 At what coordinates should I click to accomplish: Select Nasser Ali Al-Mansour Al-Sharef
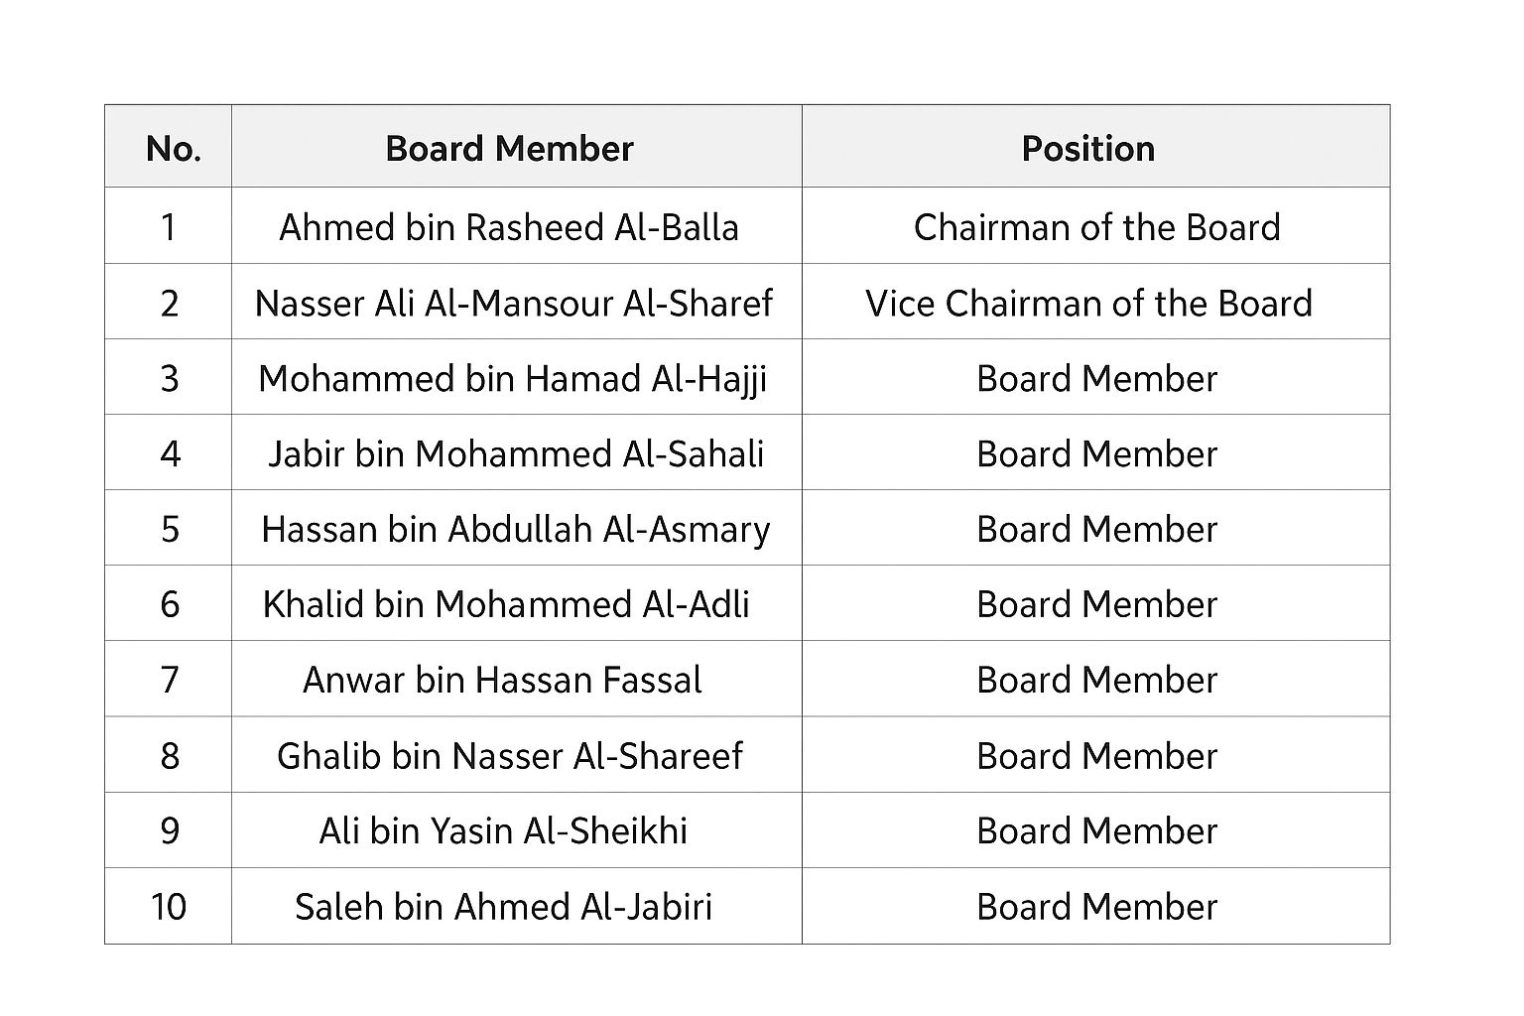point(513,303)
